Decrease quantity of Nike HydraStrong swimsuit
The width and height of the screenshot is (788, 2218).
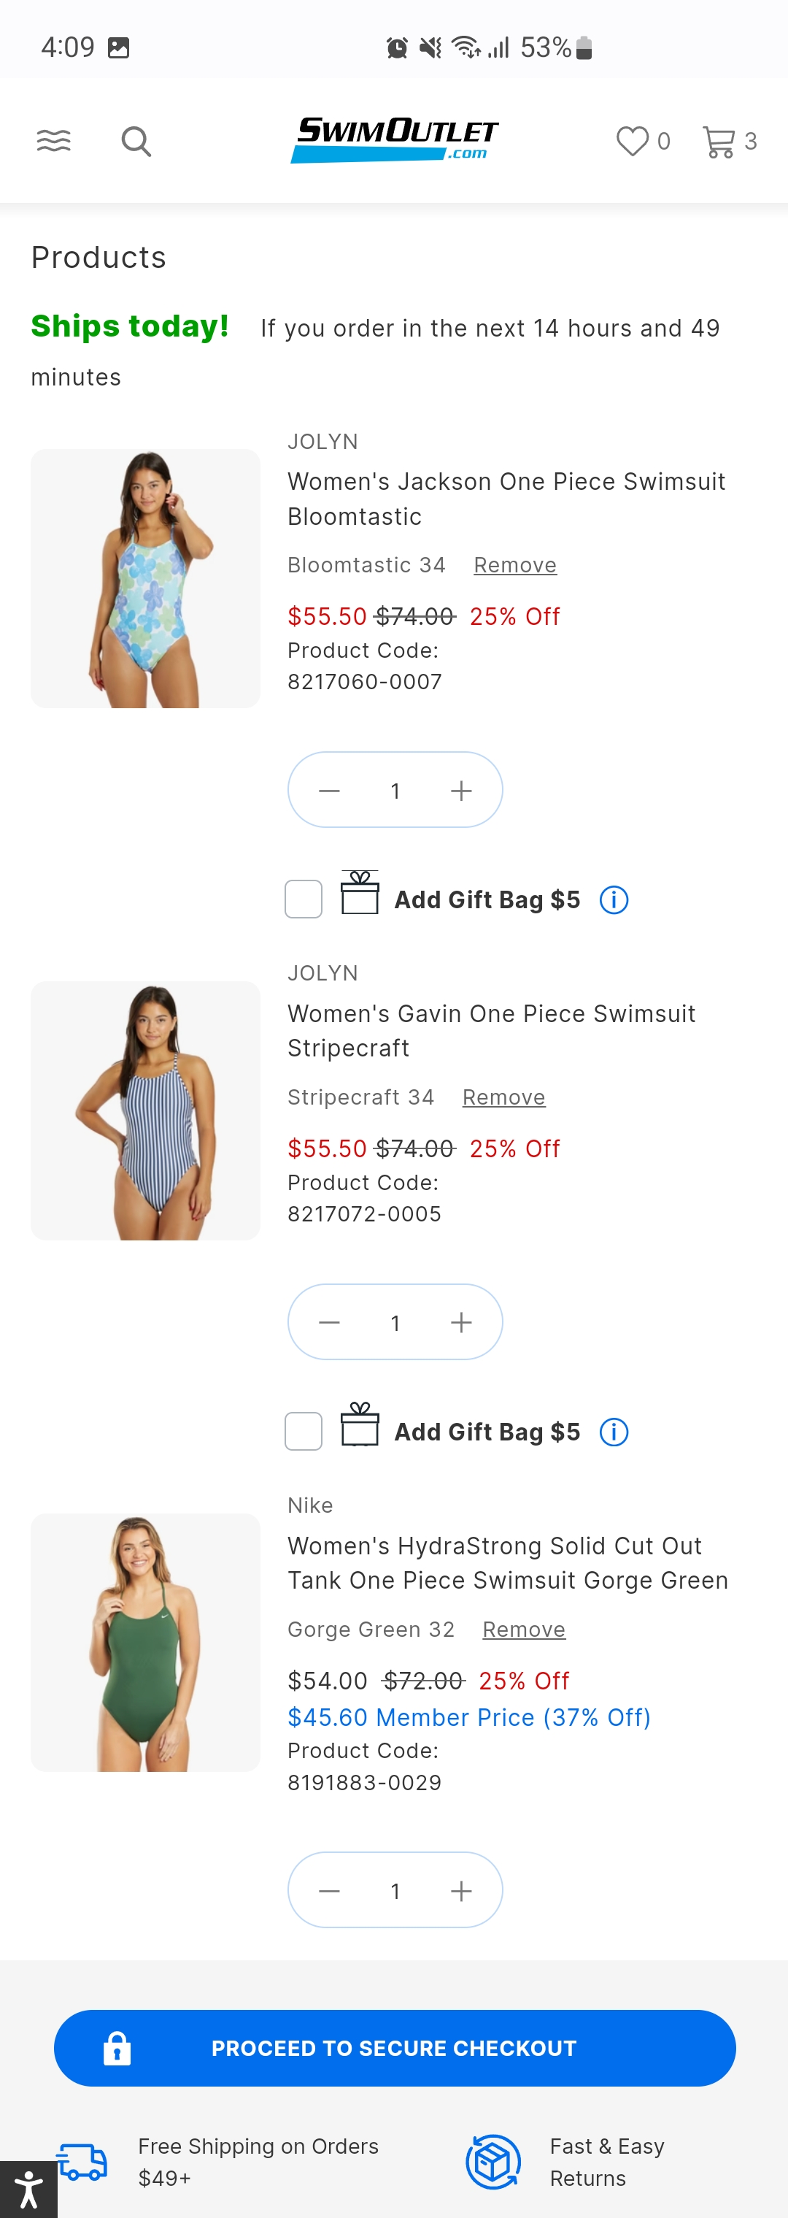330,1891
